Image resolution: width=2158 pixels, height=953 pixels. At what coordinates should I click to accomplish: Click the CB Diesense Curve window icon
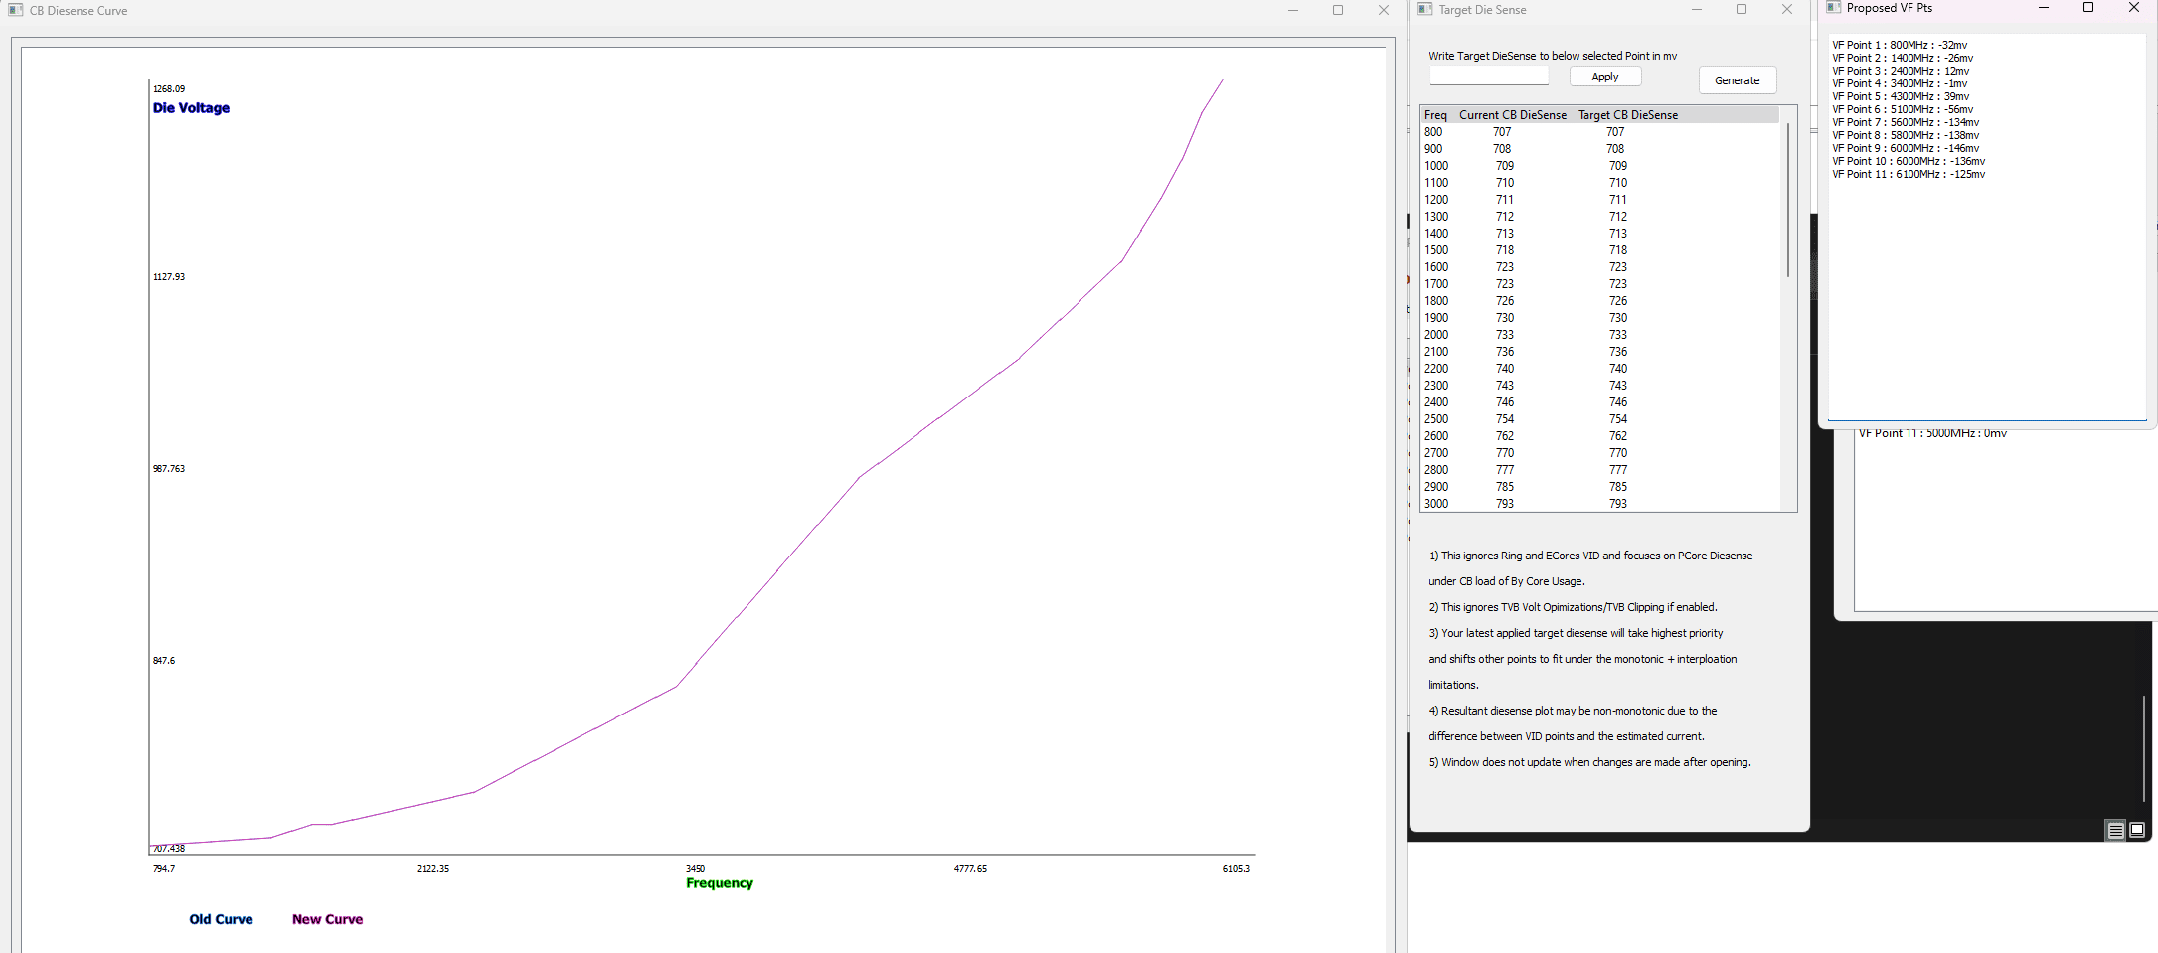[x=15, y=10]
